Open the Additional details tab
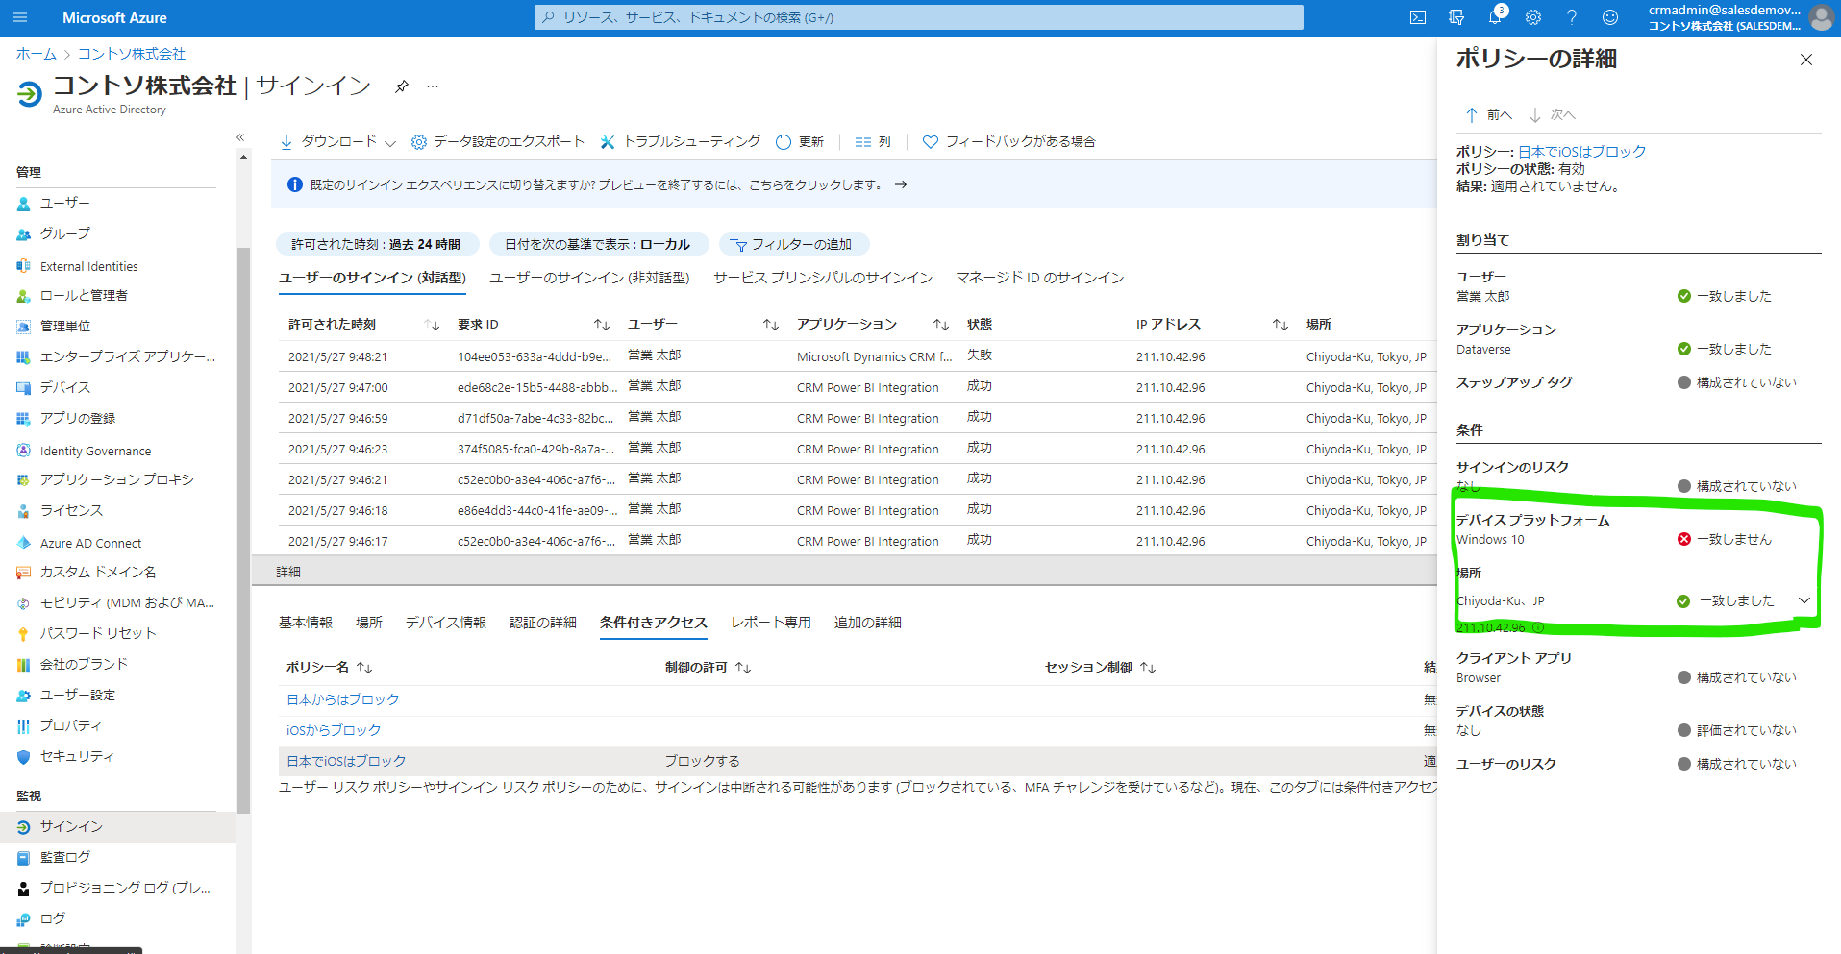Screen dimensions: 1841x954 pyautogui.click(x=868, y=623)
